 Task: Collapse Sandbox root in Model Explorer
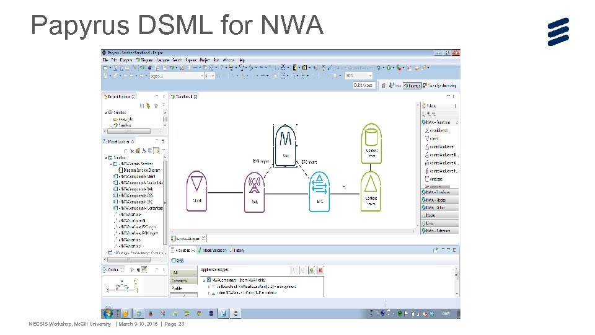click(x=106, y=158)
